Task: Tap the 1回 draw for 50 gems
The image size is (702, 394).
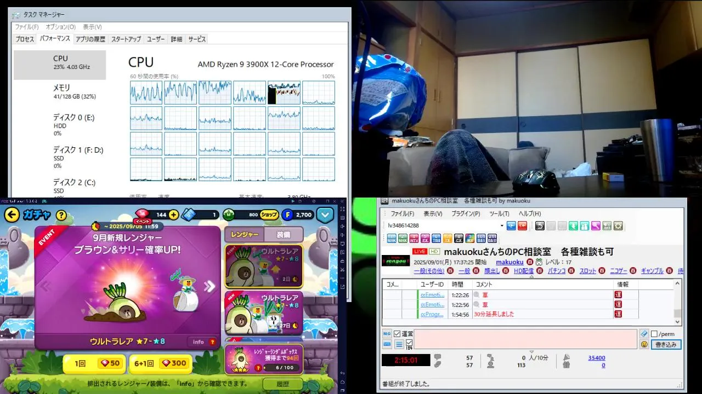Action: click(x=95, y=363)
